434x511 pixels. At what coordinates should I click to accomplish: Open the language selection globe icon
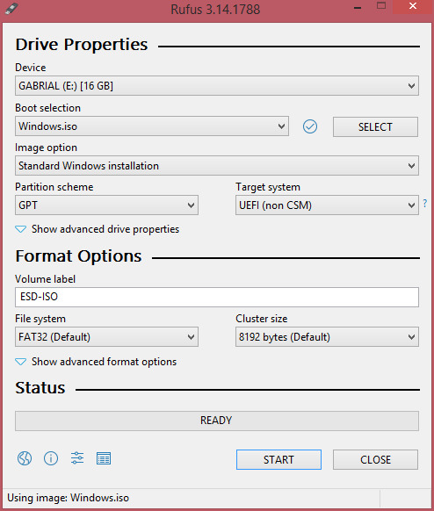[25, 458]
